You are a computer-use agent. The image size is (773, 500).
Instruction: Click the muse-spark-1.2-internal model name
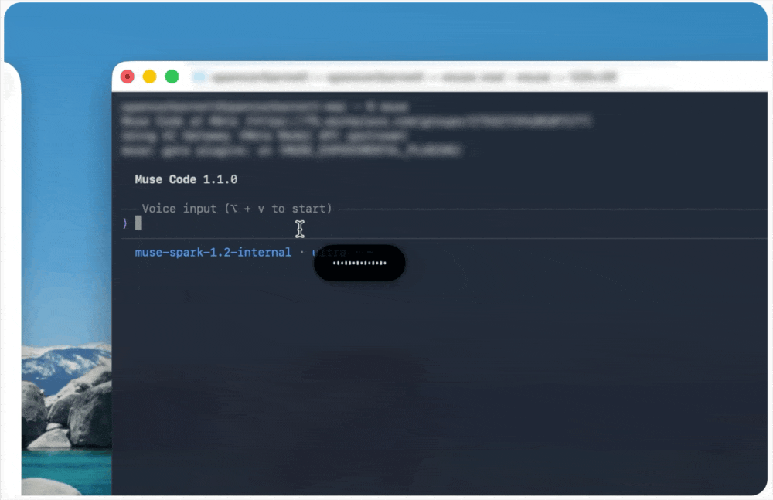pos(213,253)
